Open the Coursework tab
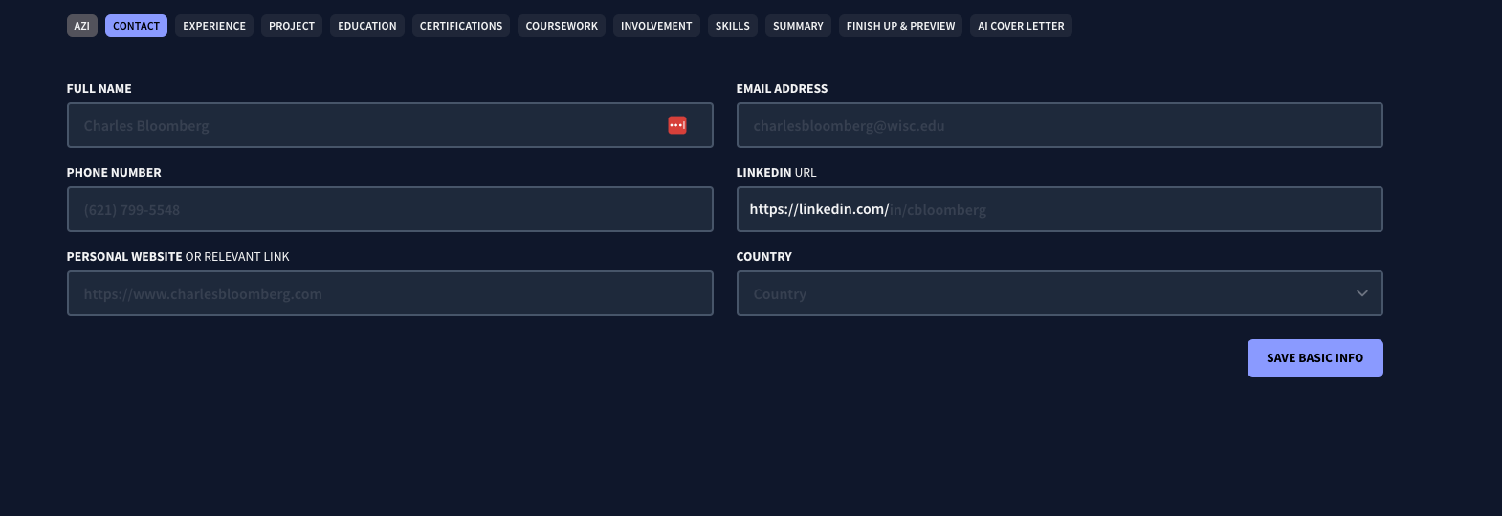The image size is (1502, 516). tap(562, 26)
